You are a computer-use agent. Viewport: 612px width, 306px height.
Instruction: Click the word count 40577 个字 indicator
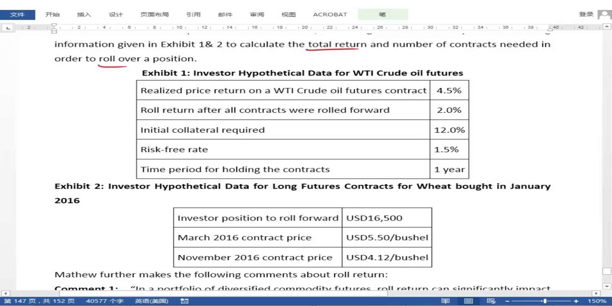point(105,301)
